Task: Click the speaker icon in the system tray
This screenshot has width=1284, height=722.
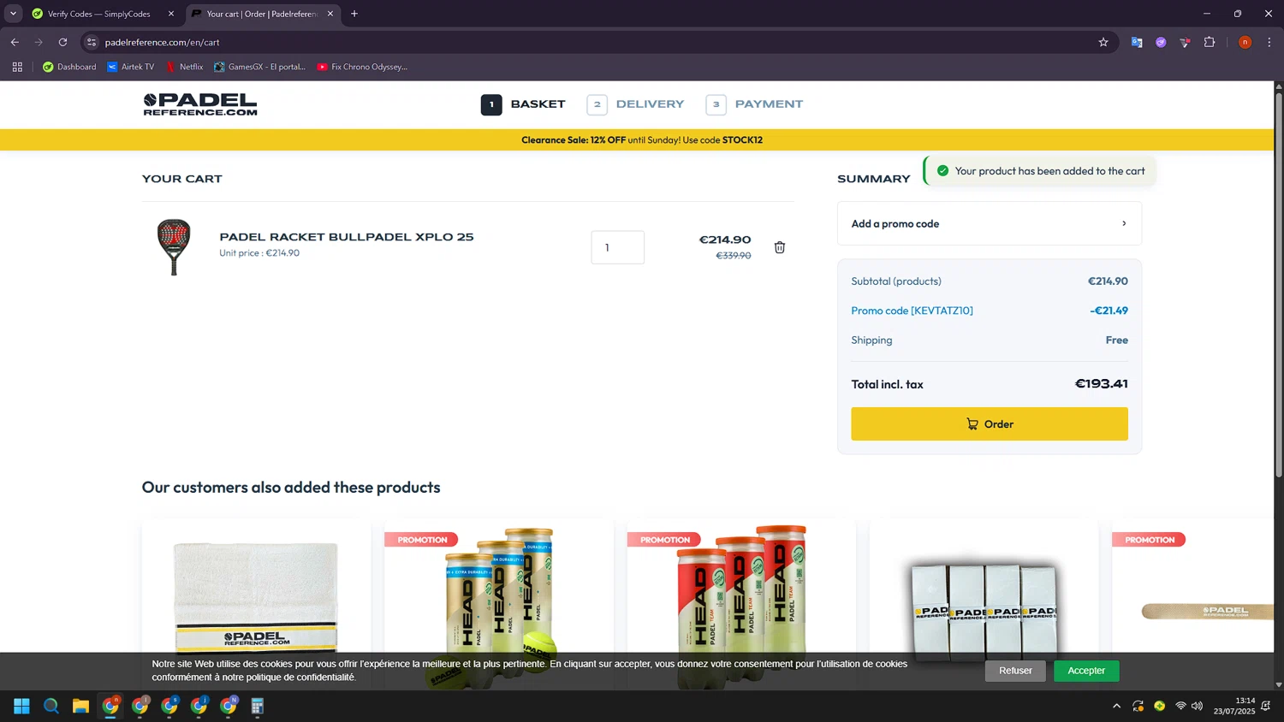Action: point(1197,706)
